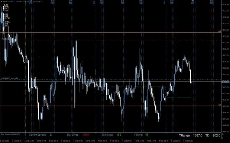Image resolution: width=230 pixels, height=143 pixels.
Task: Select the #63888017 buy 0.01 order label
Action: tap(10, 78)
